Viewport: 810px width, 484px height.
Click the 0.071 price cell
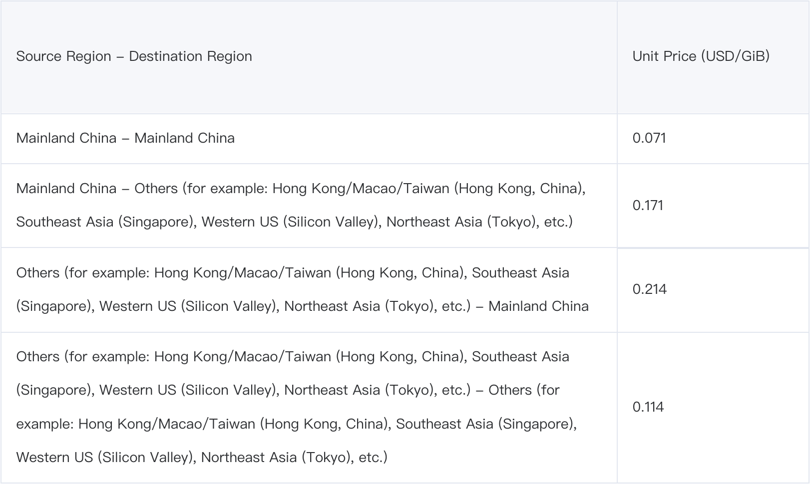[x=649, y=138]
